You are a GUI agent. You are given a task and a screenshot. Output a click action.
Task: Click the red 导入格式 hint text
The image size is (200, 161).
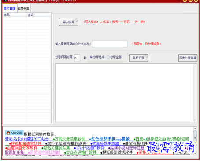(x=114, y=22)
